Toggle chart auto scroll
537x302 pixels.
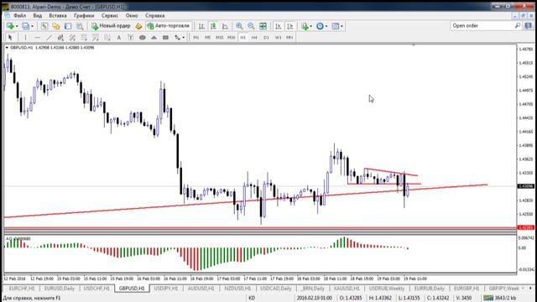tap(278, 26)
